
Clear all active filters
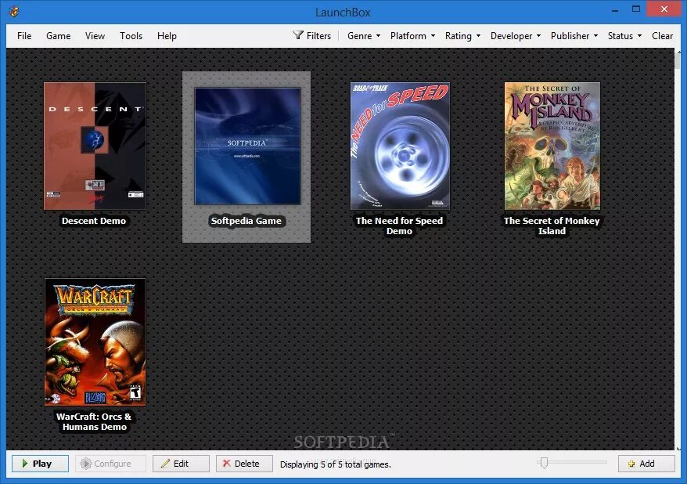(x=662, y=36)
